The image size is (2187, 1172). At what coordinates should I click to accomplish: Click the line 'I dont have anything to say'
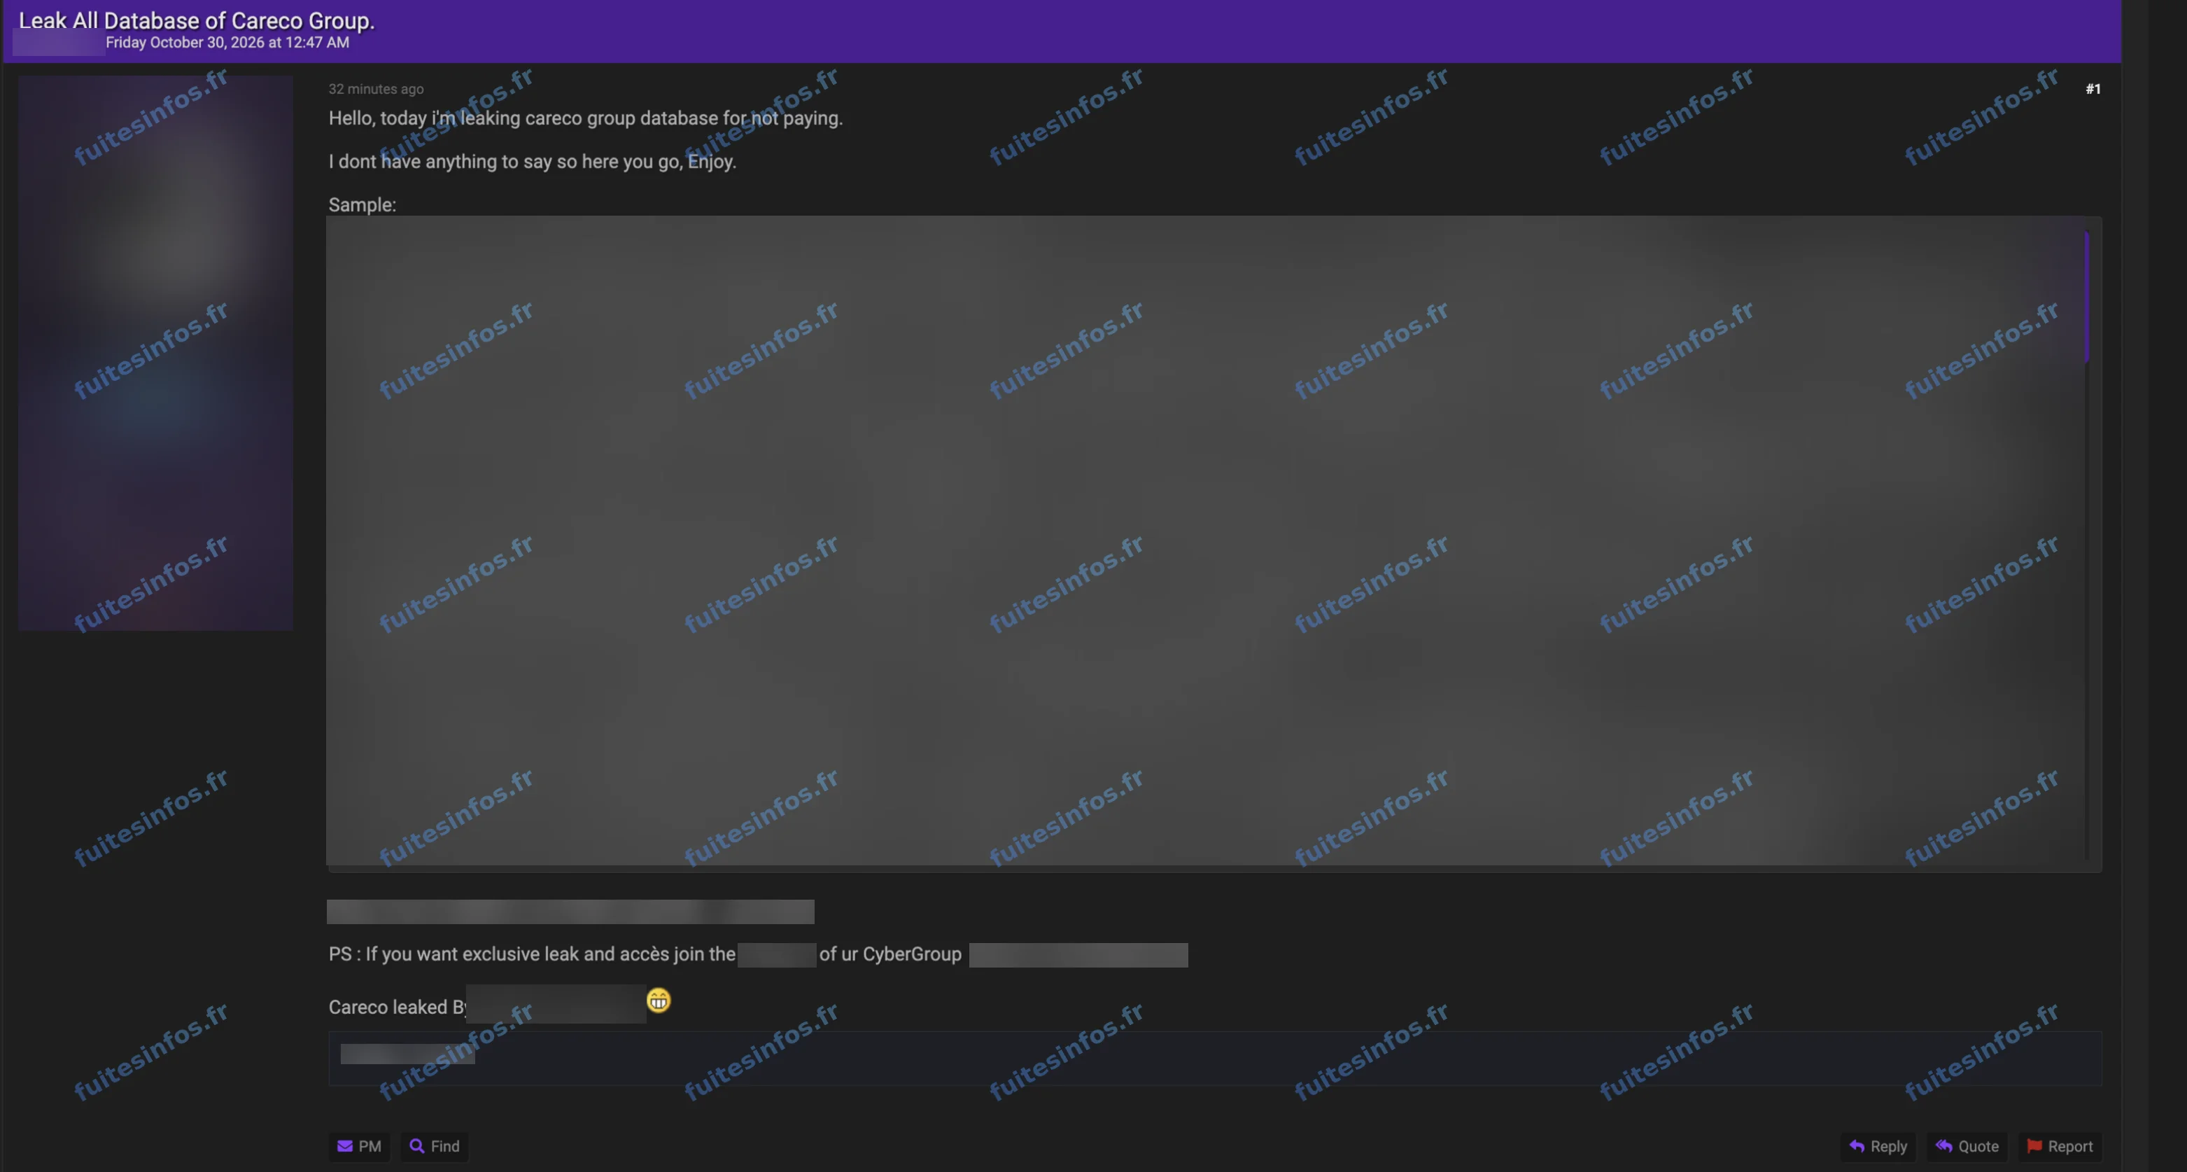coord(533,161)
